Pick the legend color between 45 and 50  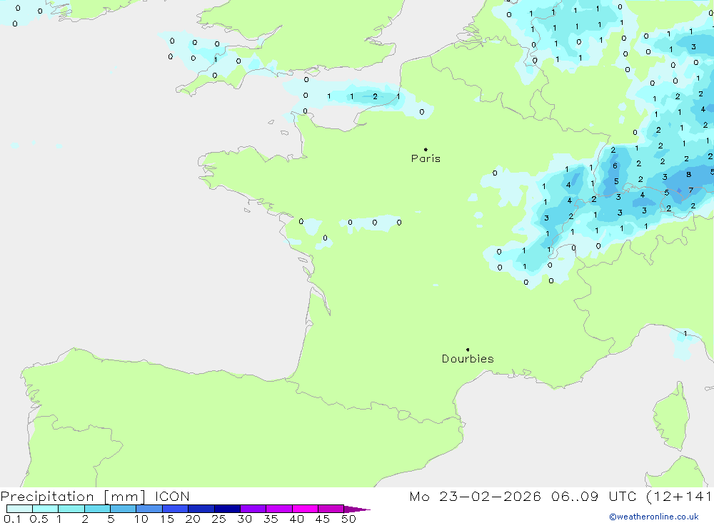(x=331, y=509)
